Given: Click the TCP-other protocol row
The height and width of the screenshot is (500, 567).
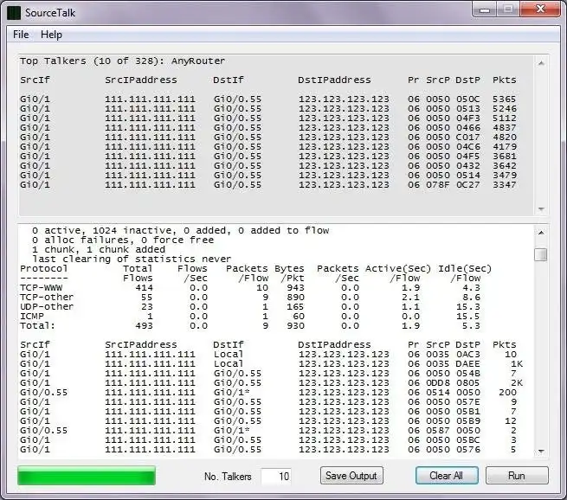Looking at the screenshot, I should tap(250, 297).
